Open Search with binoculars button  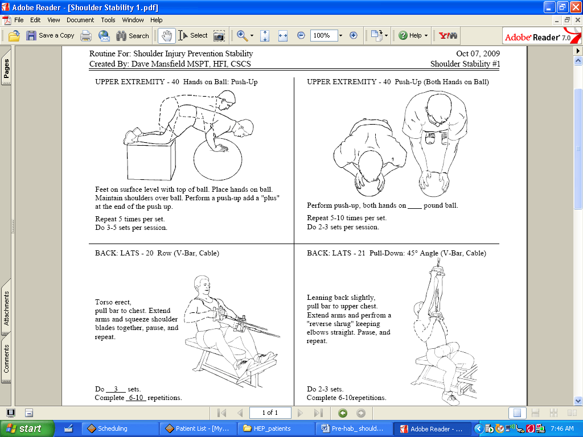pos(132,36)
